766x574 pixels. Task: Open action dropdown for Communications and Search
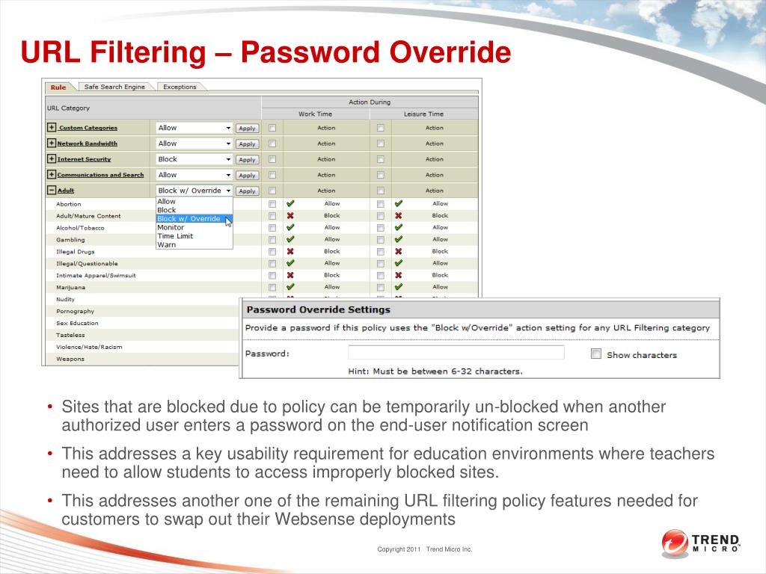click(194, 175)
